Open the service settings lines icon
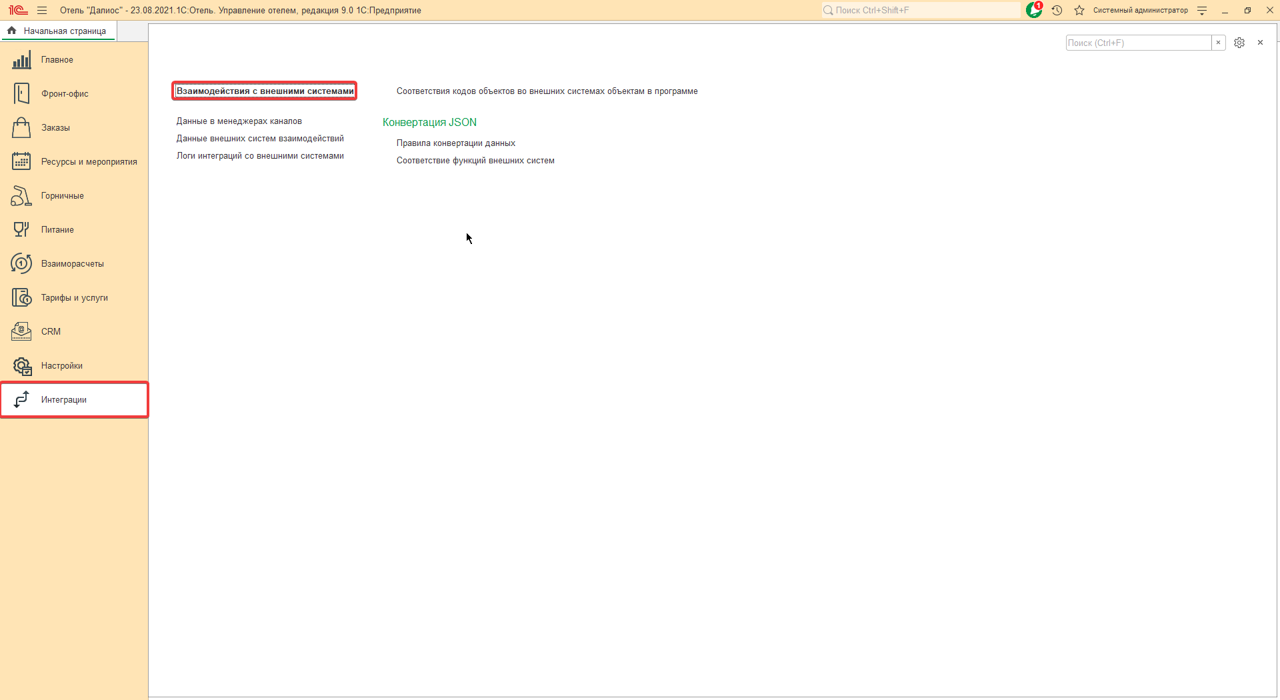Viewport: 1280px width, 700px height. pos(1202,10)
